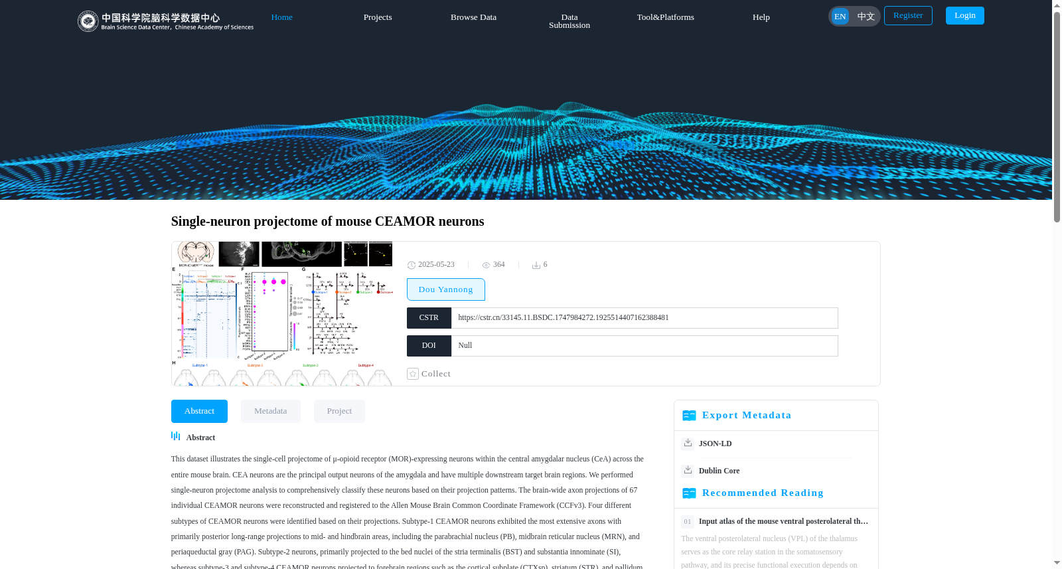Click the CSTR identifier URL field

tap(645, 318)
